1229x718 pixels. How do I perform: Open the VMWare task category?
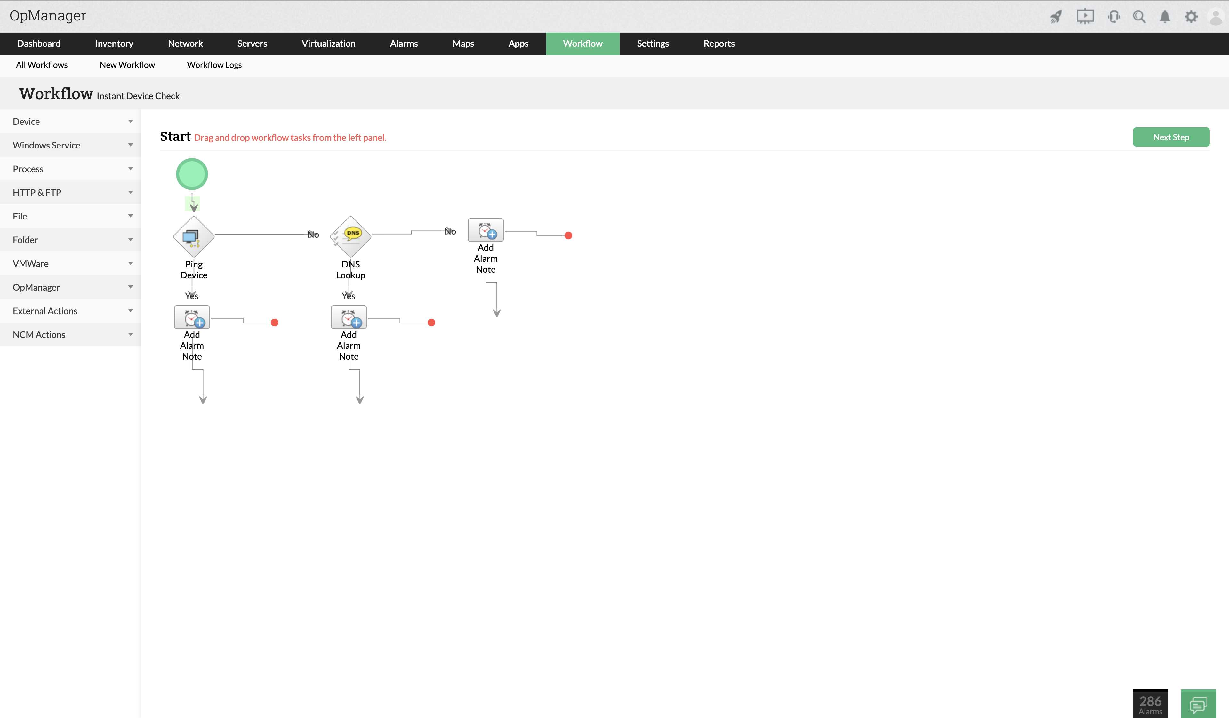(x=70, y=263)
